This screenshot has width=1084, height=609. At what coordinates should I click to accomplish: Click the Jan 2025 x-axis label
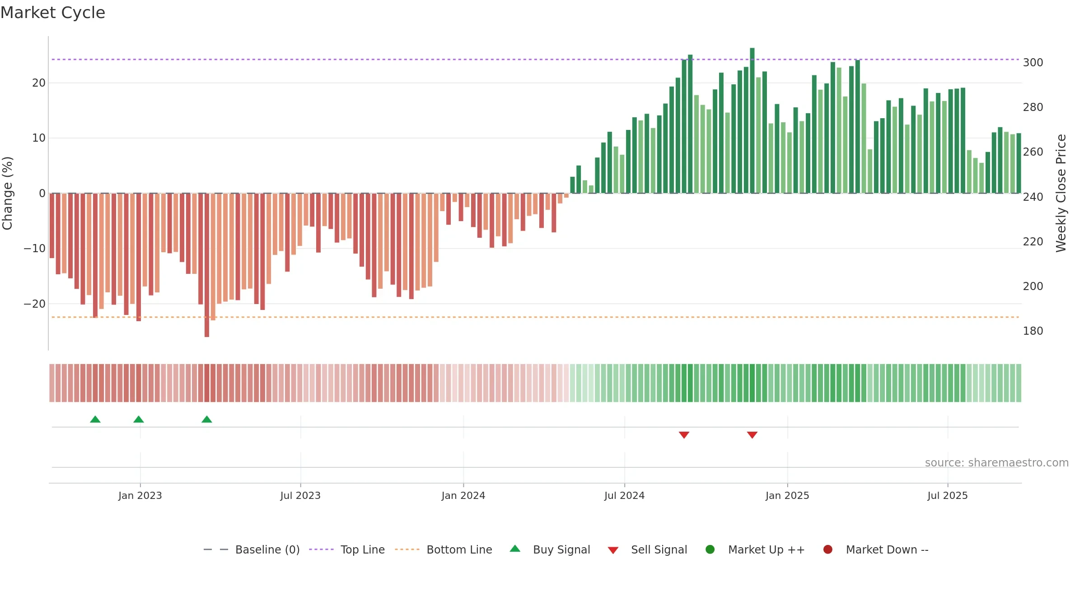tap(787, 495)
